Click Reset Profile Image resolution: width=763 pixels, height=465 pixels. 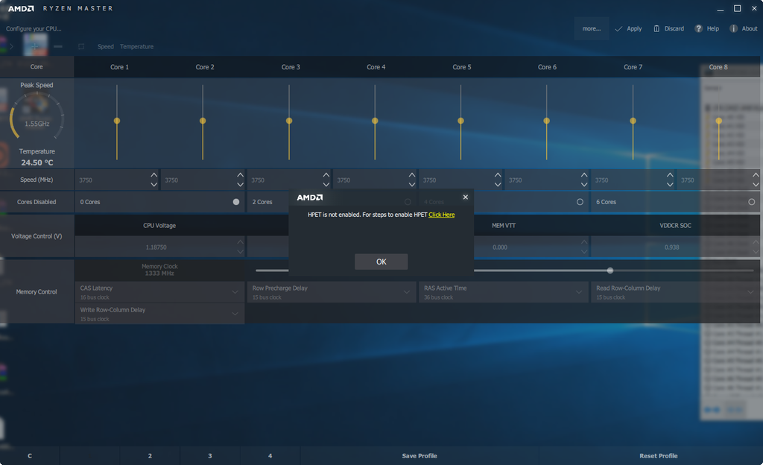[659, 456]
